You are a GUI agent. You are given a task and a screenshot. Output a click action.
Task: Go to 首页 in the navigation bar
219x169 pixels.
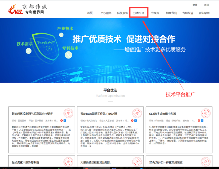click(x=90, y=13)
